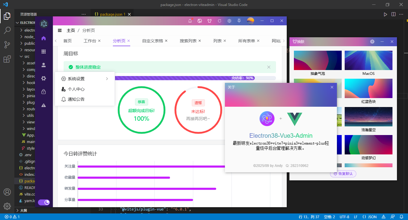
Task: Open the theme skin icon shaped like a shirt
Action: click(210, 21)
